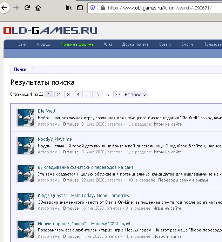
Task: Go back with the browser back arrow
Action: 4,8
